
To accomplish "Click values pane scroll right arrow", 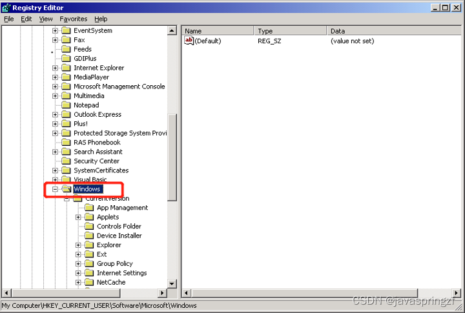I will coord(457,293).
